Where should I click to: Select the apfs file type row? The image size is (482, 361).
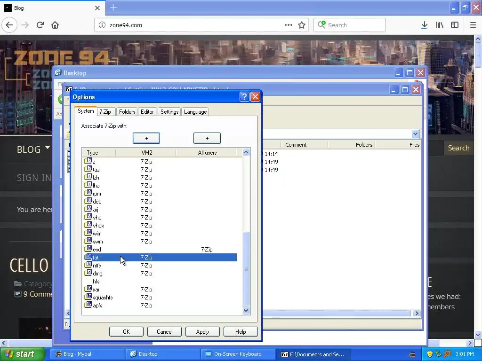pos(160,305)
